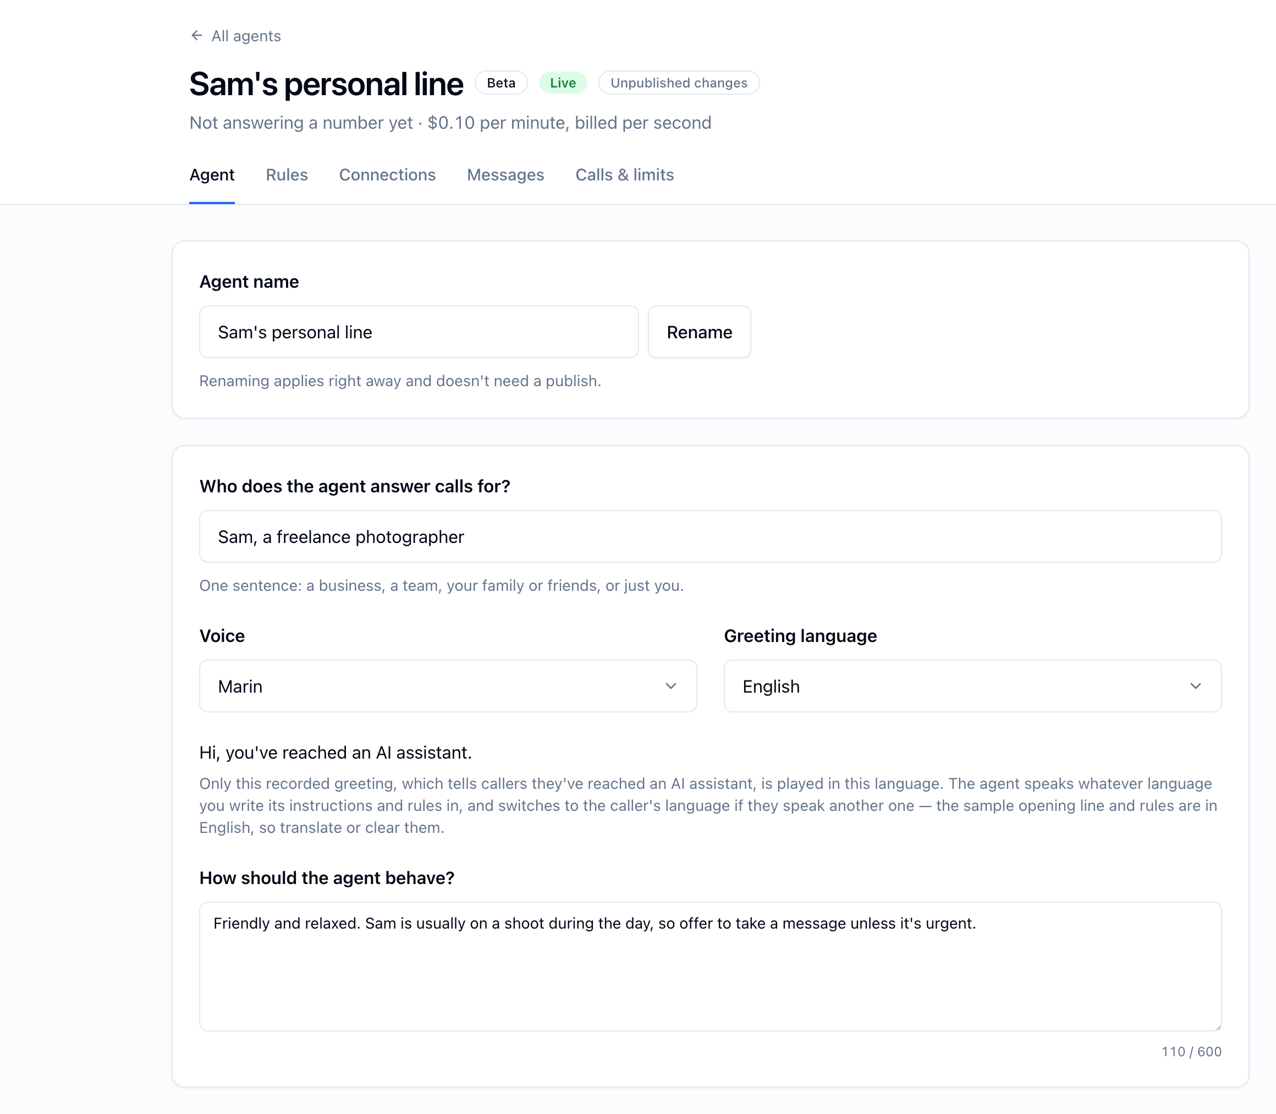
Task: Click the Beta badge
Action: point(501,83)
